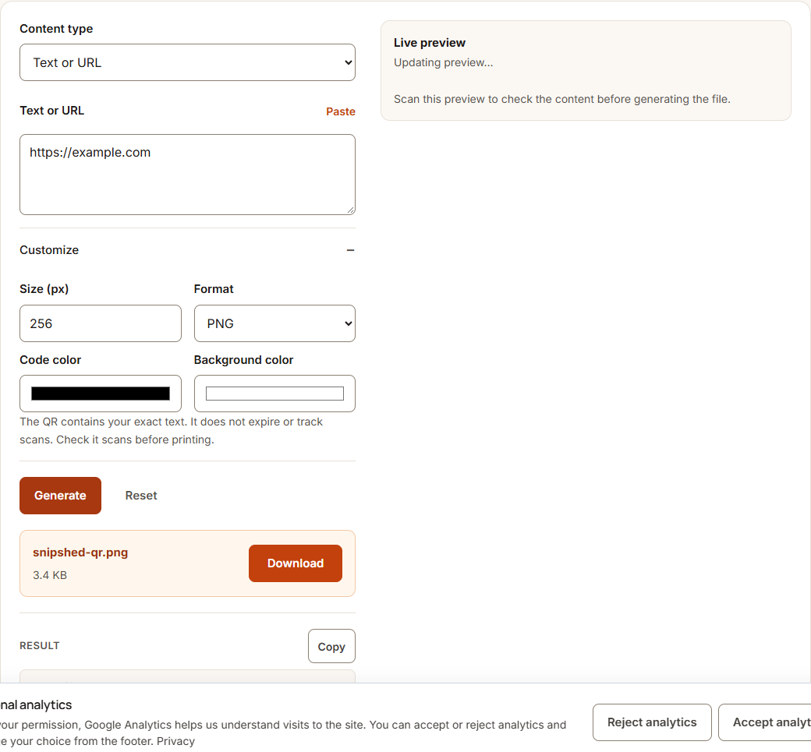Viewport: 811px width, 752px height.
Task: Click the Privacy link in the analytics banner
Action: pos(176,741)
